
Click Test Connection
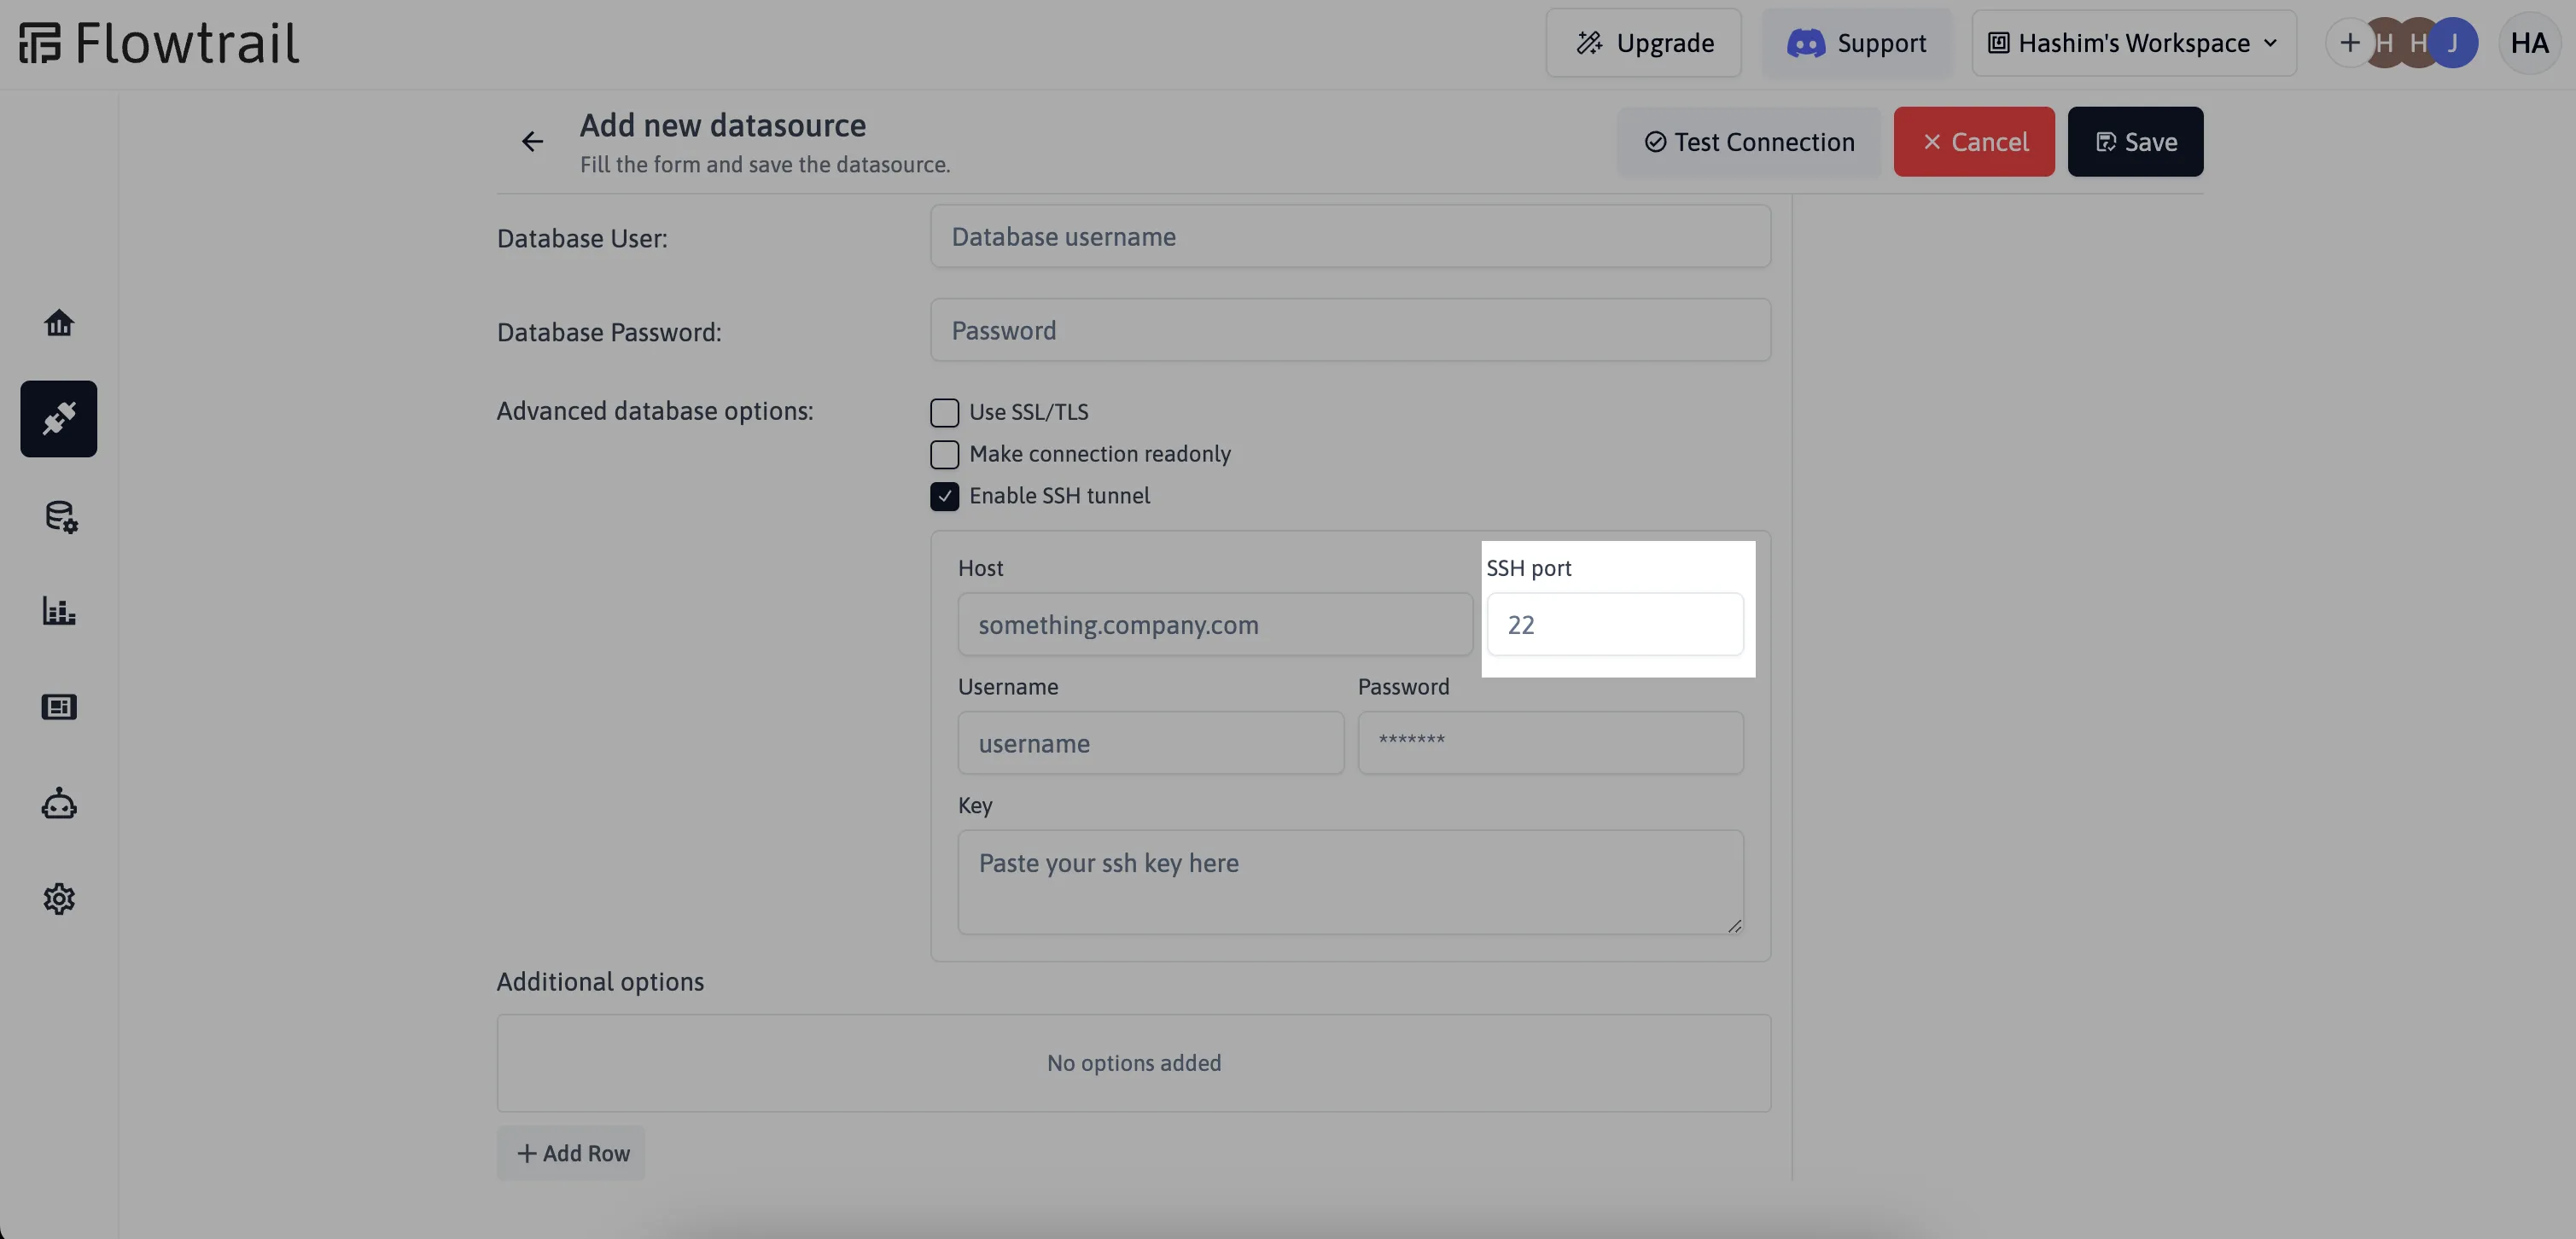1749,142
